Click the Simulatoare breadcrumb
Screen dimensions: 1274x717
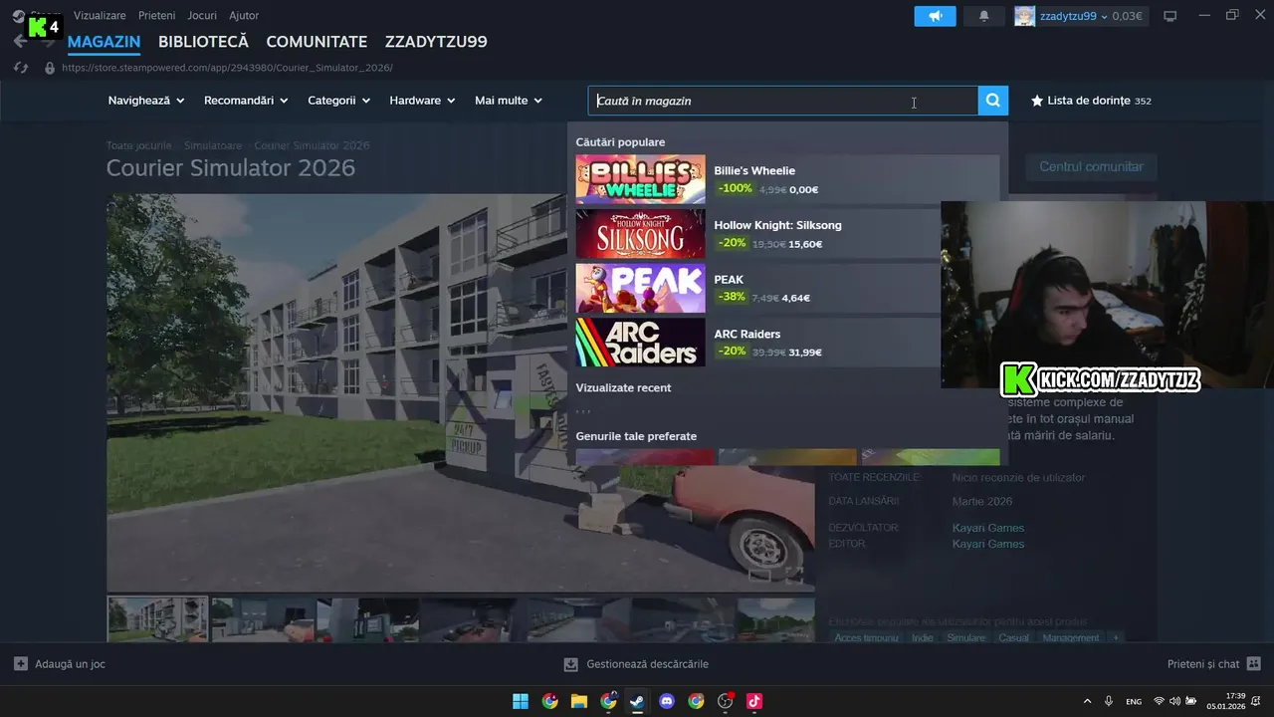click(213, 145)
